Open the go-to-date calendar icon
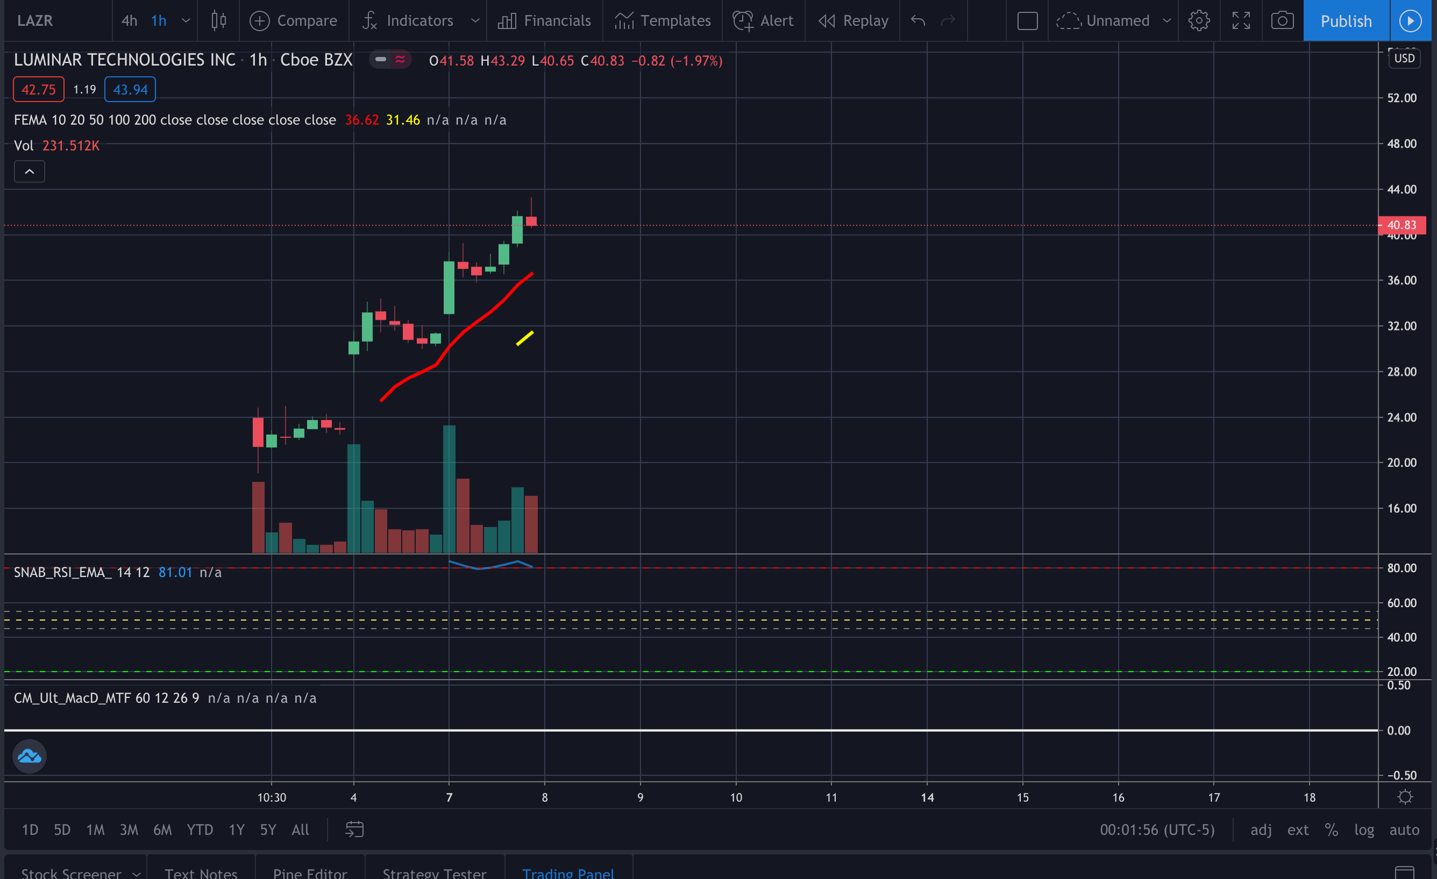This screenshot has width=1437, height=879. tap(354, 829)
